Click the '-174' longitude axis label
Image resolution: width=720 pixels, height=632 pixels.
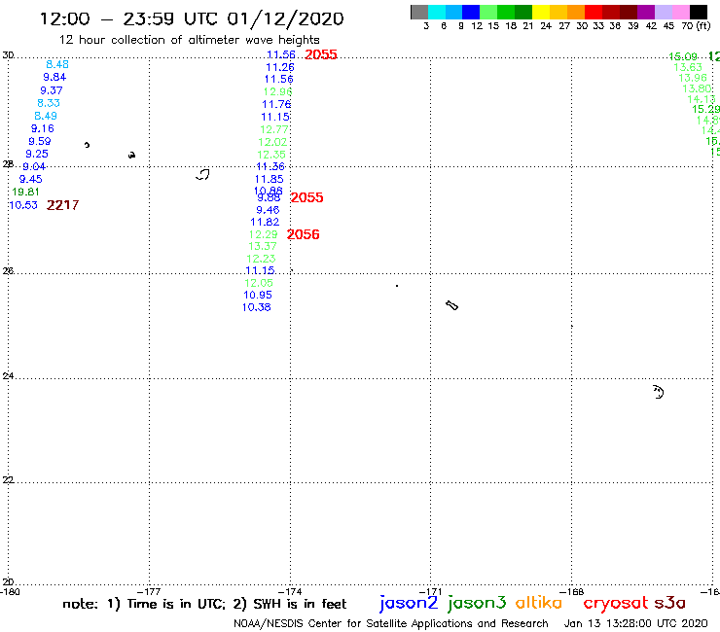click(290, 592)
